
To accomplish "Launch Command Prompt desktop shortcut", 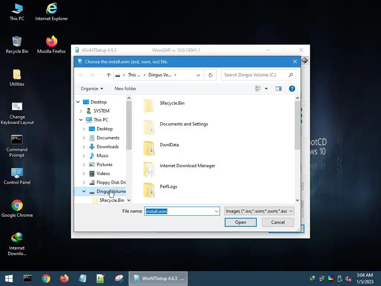I will 17,146.
